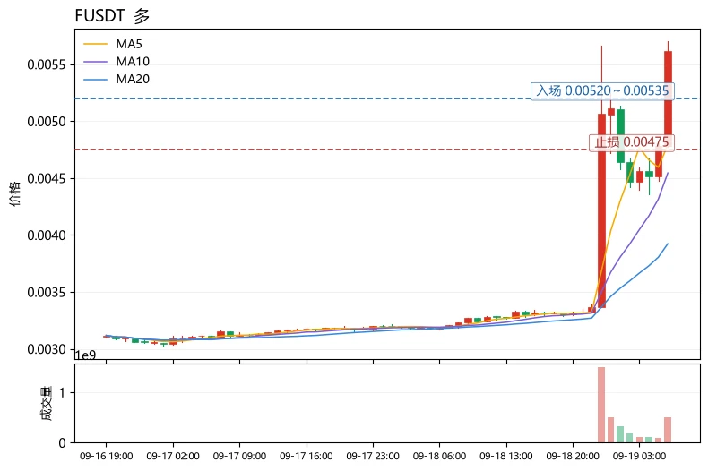Click the chart title "FUSDT 多"
The image size is (708, 471).
112,16
